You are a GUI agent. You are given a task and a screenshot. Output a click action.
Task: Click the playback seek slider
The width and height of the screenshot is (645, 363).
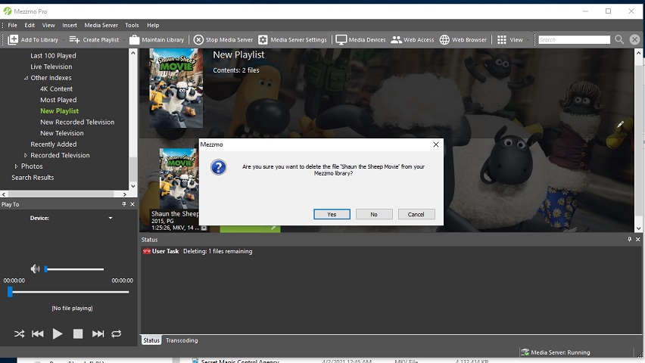[68, 292]
